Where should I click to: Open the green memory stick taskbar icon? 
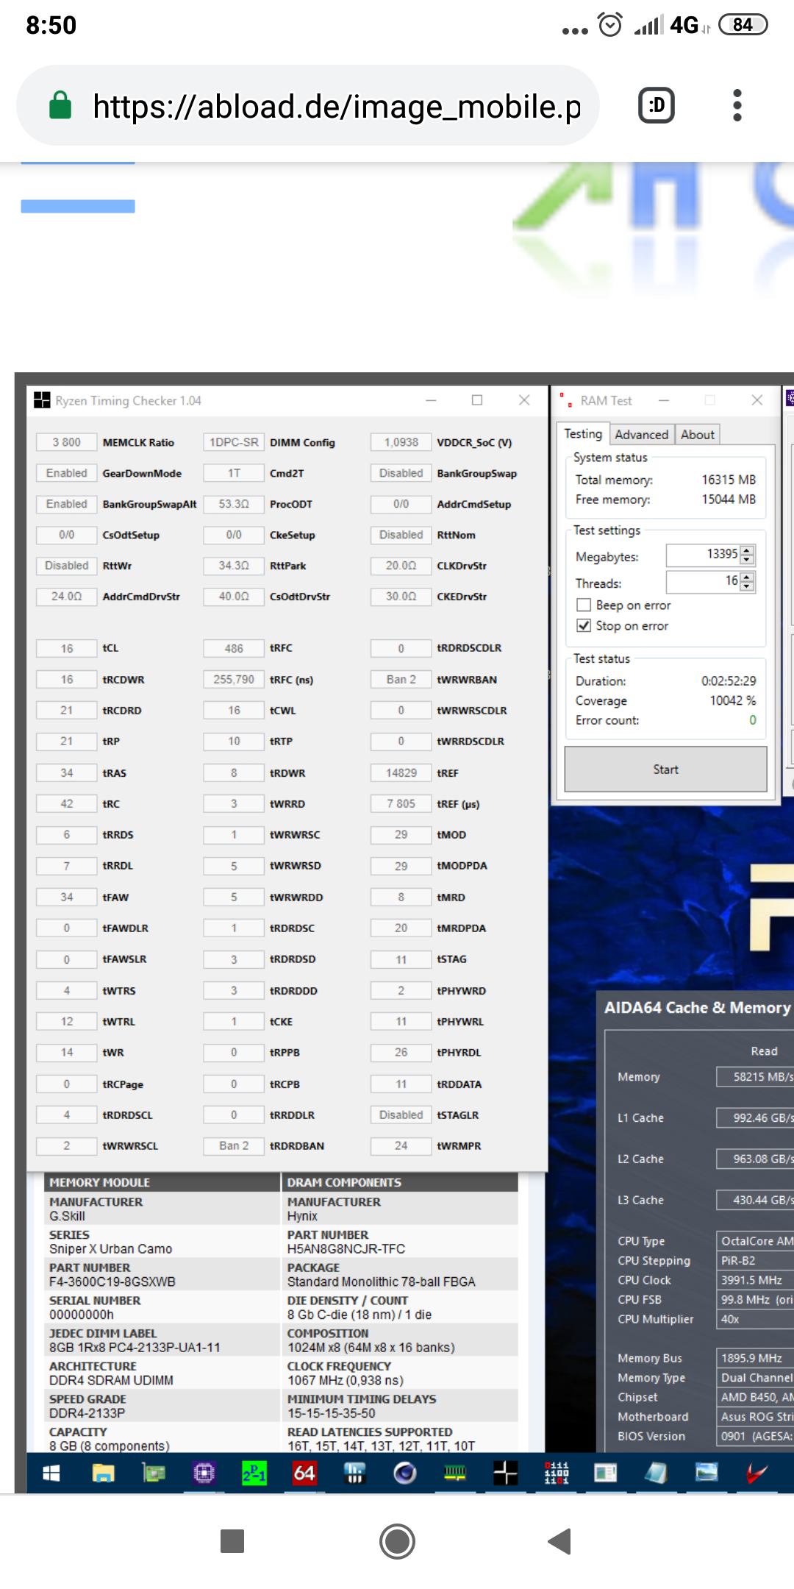pyautogui.click(x=455, y=1473)
